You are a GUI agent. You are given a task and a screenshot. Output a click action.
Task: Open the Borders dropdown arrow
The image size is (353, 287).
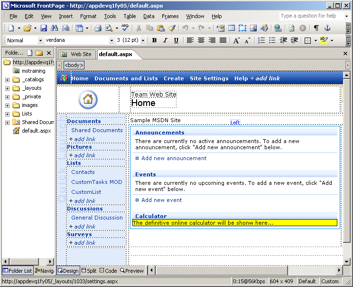(316, 40)
